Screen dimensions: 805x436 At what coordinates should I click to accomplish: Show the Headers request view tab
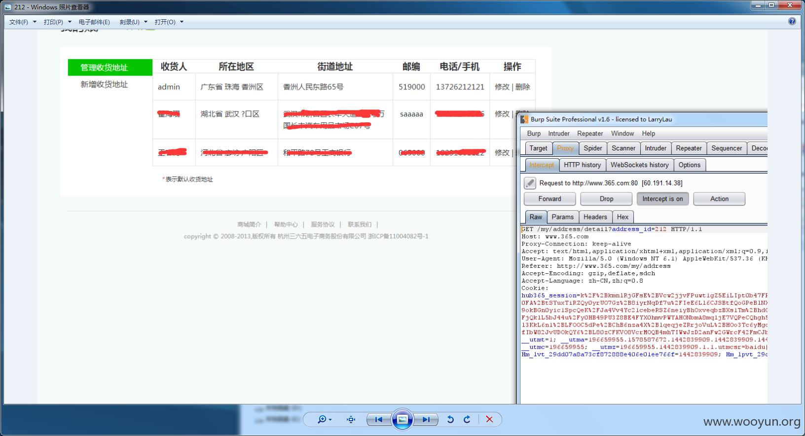[595, 217]
